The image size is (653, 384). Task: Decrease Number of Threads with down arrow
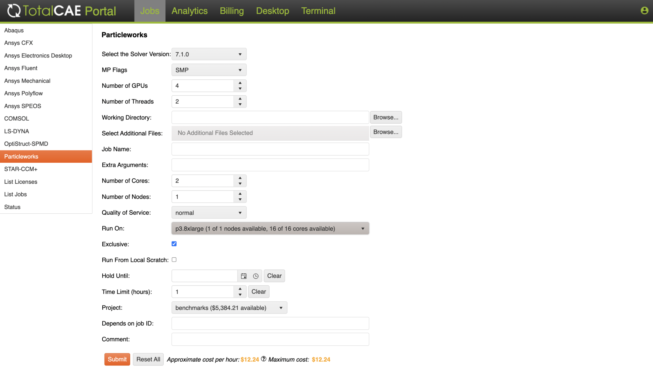[240, 104]
